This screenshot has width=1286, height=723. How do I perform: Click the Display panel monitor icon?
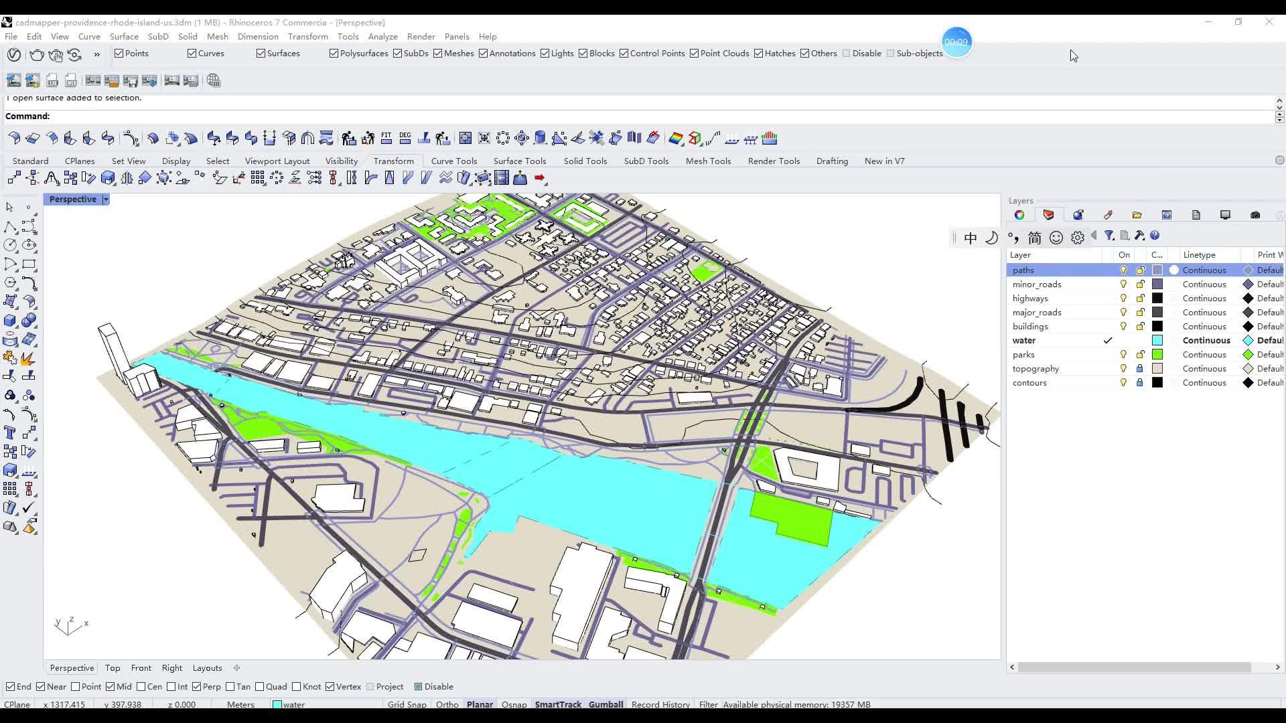coord(1225,215)
